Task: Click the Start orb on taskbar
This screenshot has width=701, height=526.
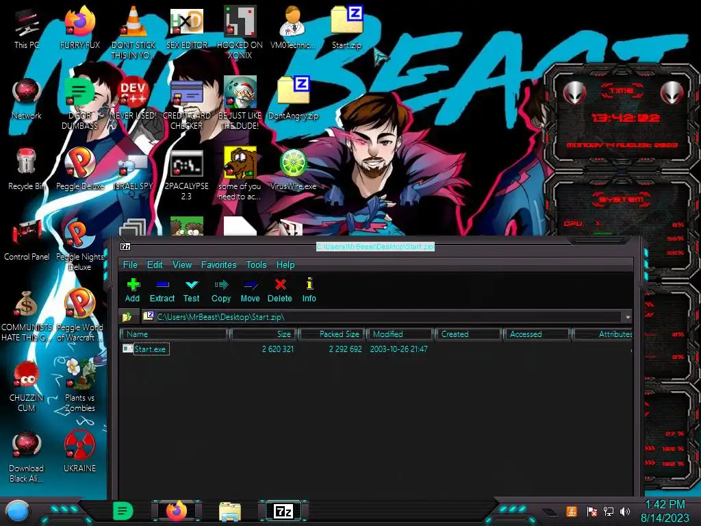Action: (x=17, y=511)
